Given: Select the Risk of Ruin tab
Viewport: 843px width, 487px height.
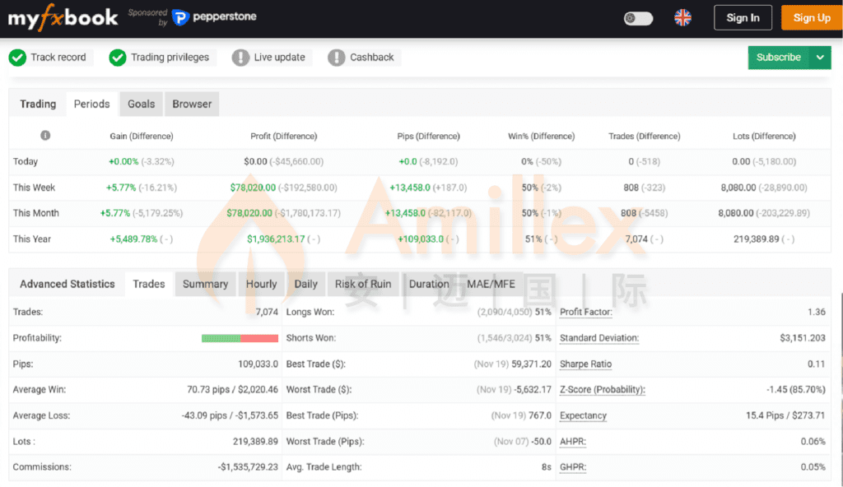Looking at the screenshot, I should [363, 285].
